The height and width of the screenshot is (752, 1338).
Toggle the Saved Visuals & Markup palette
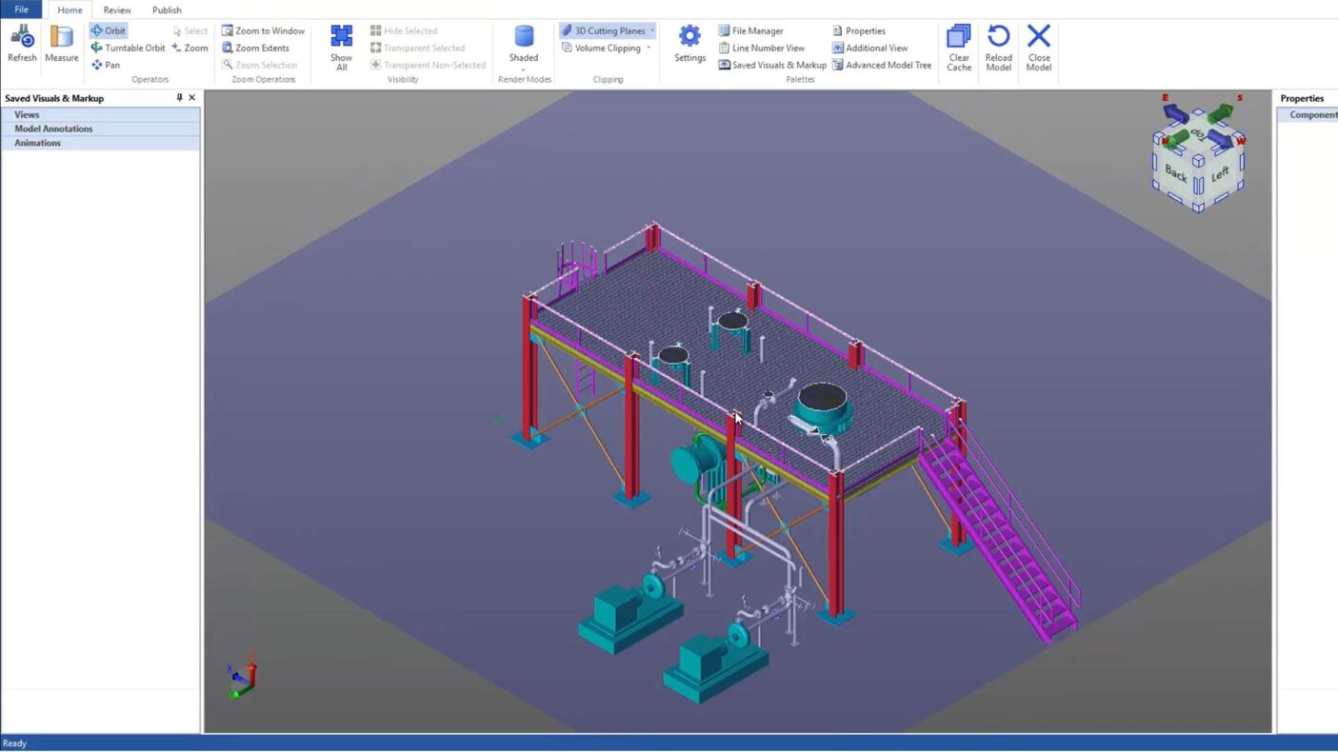coord(772,65)
